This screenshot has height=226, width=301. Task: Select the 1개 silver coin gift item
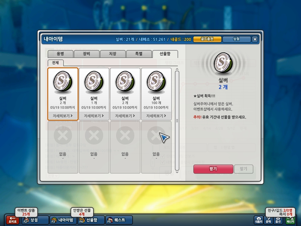94,90
